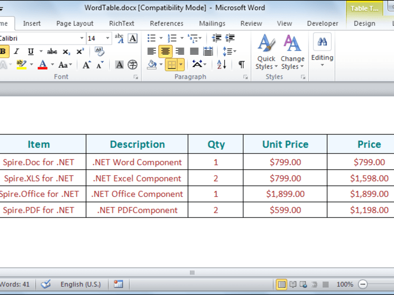Expand the font color arrow
The image size is (394, 295).
coord(52,65)
